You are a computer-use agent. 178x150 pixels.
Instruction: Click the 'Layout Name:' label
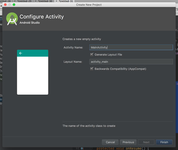pyautogui.click(x=73, y=62)
